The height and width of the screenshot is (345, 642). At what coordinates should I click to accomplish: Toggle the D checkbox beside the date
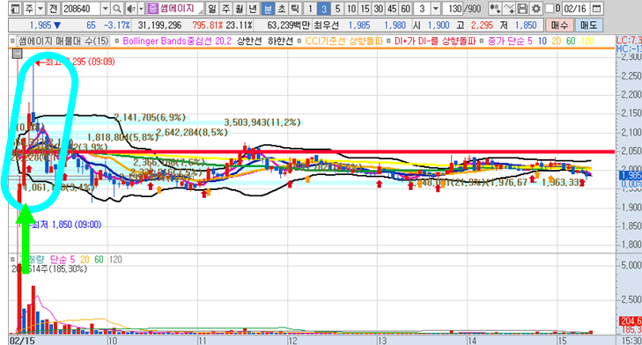550,8
